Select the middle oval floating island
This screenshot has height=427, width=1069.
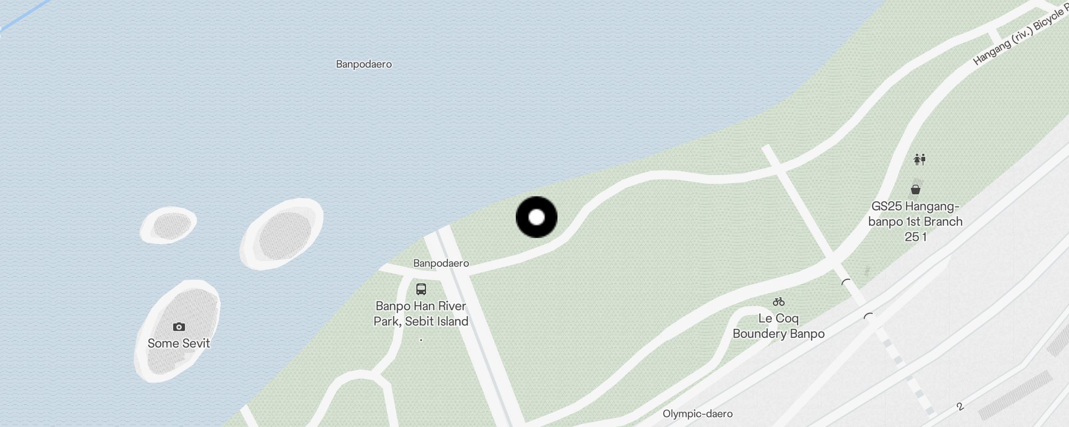(282, 234)
